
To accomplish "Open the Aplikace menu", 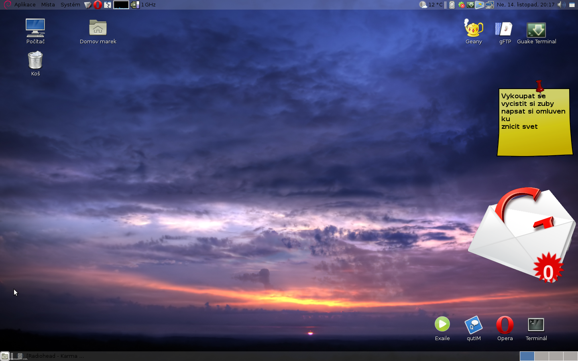I will pyautogui.click(x=24, y=4).
